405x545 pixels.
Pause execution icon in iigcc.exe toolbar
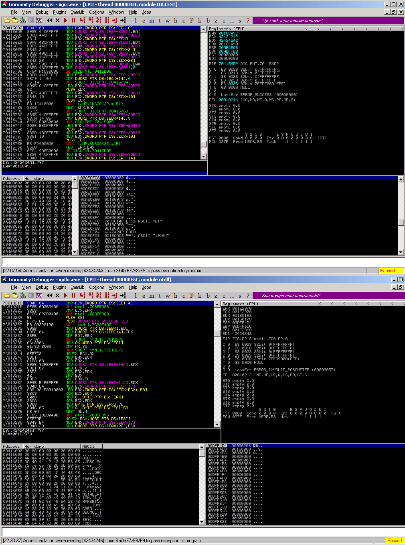click(x=73, y=20)
